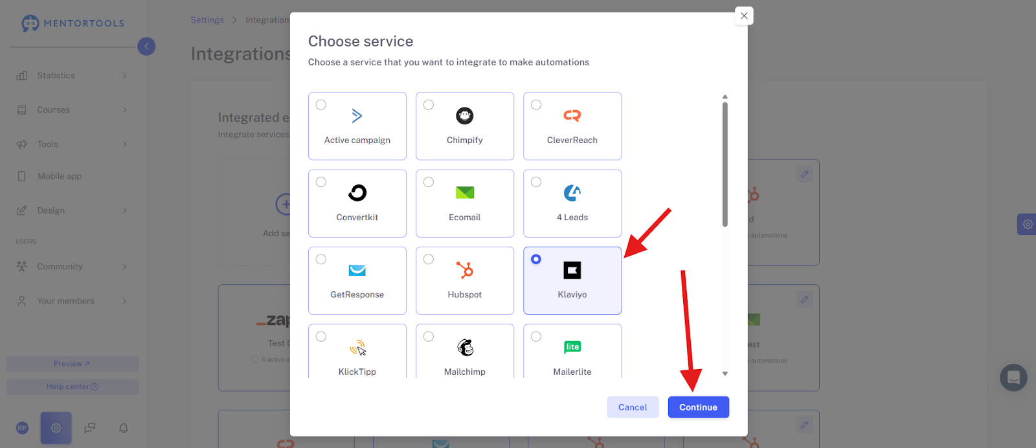Select the Convertkit radio button
This screenshot has height=448, width=1036.
coord(321,182)
